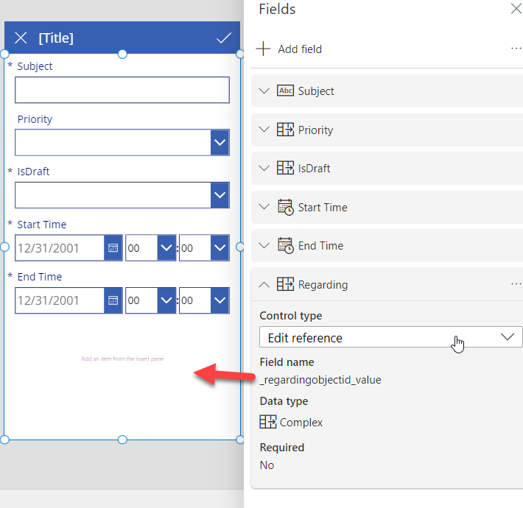The width and height of the screenshot is (523, 508).
Task: Click the 'End Time' name in Fields list
Action: pos(320,246)
